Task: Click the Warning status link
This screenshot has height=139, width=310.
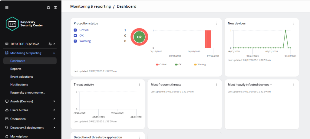Action: click(x=85, y=41)
